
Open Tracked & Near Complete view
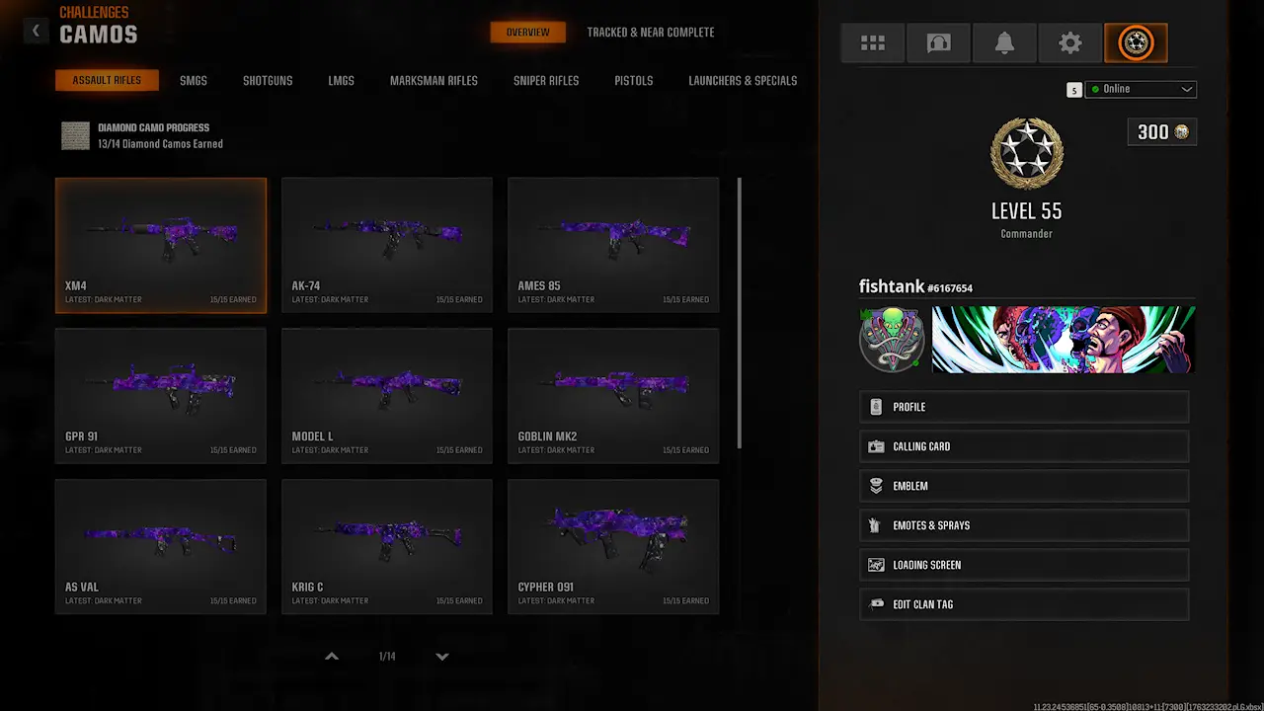(650, 33)
